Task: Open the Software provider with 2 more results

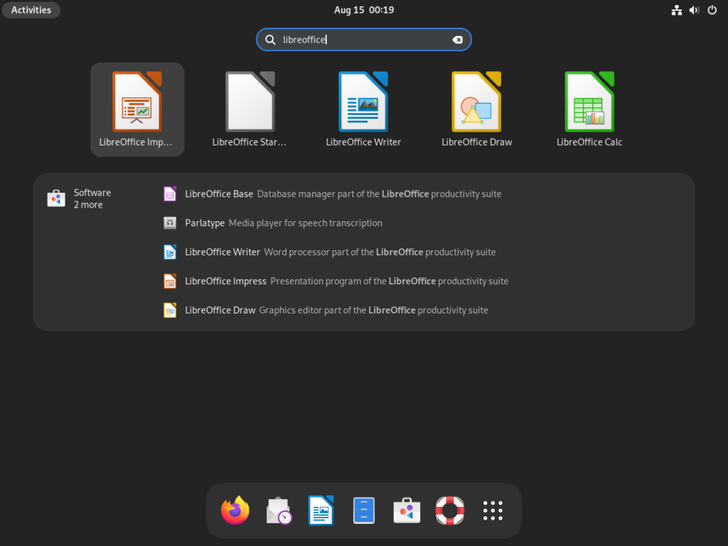Action: tap(79, 199)
